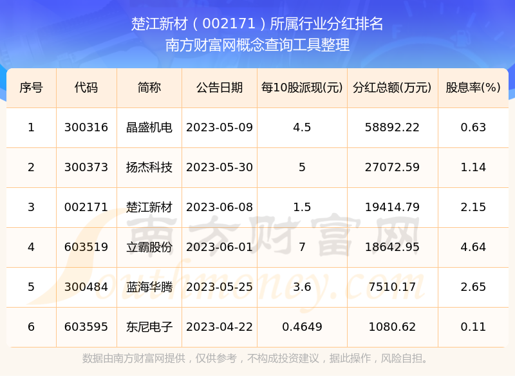
Task: Click the total amount 18642.95
Action: pos(392,247)
